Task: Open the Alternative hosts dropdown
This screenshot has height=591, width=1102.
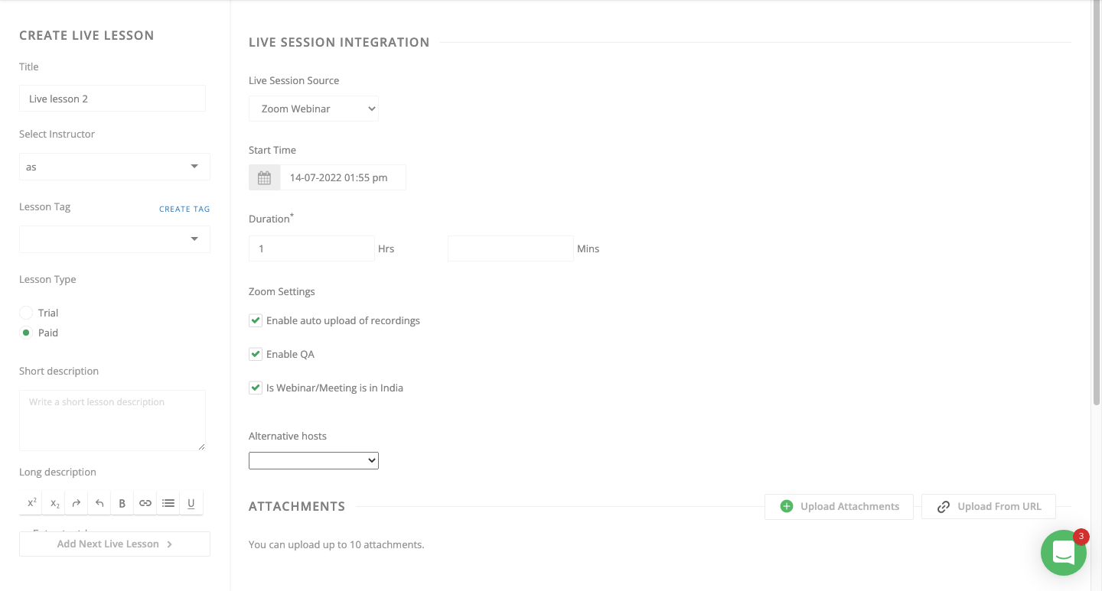Action: [314, 460]
